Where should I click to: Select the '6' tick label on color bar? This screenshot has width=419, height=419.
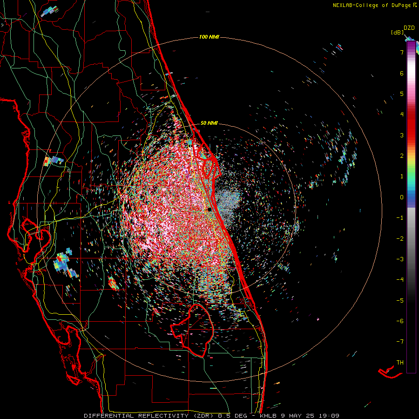[x=402, y=73]
